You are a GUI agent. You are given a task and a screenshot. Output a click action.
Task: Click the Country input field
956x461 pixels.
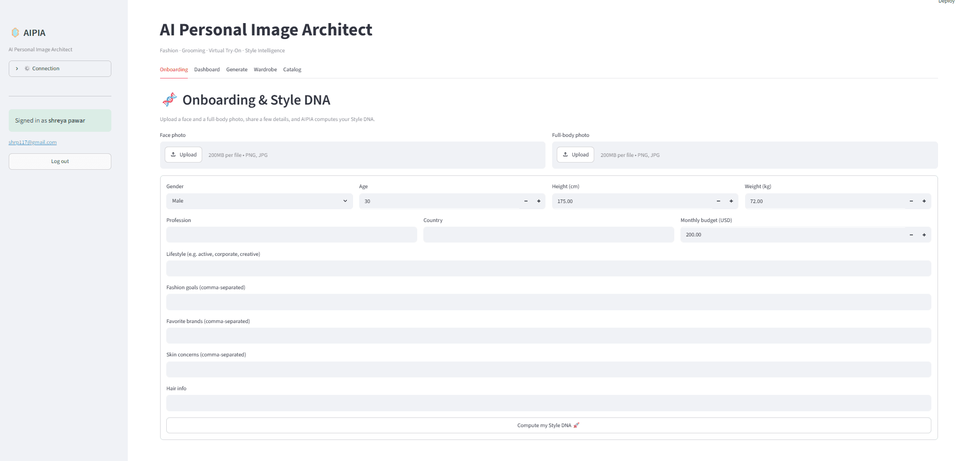[x=549, y=235]
